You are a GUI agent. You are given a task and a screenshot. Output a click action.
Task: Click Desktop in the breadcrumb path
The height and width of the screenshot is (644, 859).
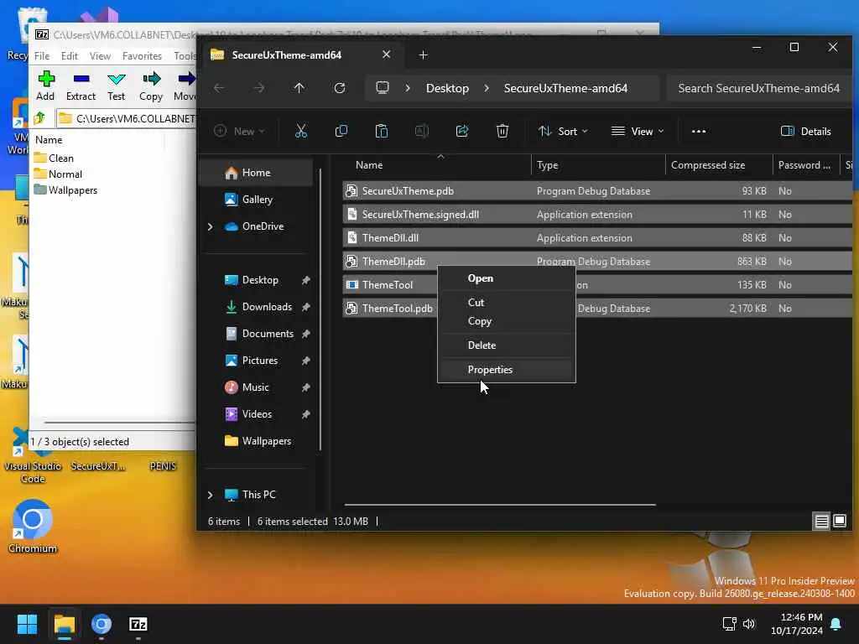pos(448,88)
